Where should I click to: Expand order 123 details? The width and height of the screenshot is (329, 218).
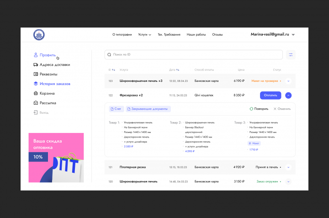(288, 81)
